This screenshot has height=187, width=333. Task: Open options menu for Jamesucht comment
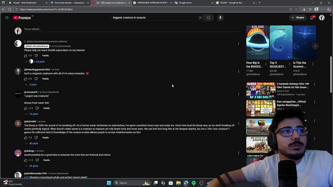(x=239, y=94)
